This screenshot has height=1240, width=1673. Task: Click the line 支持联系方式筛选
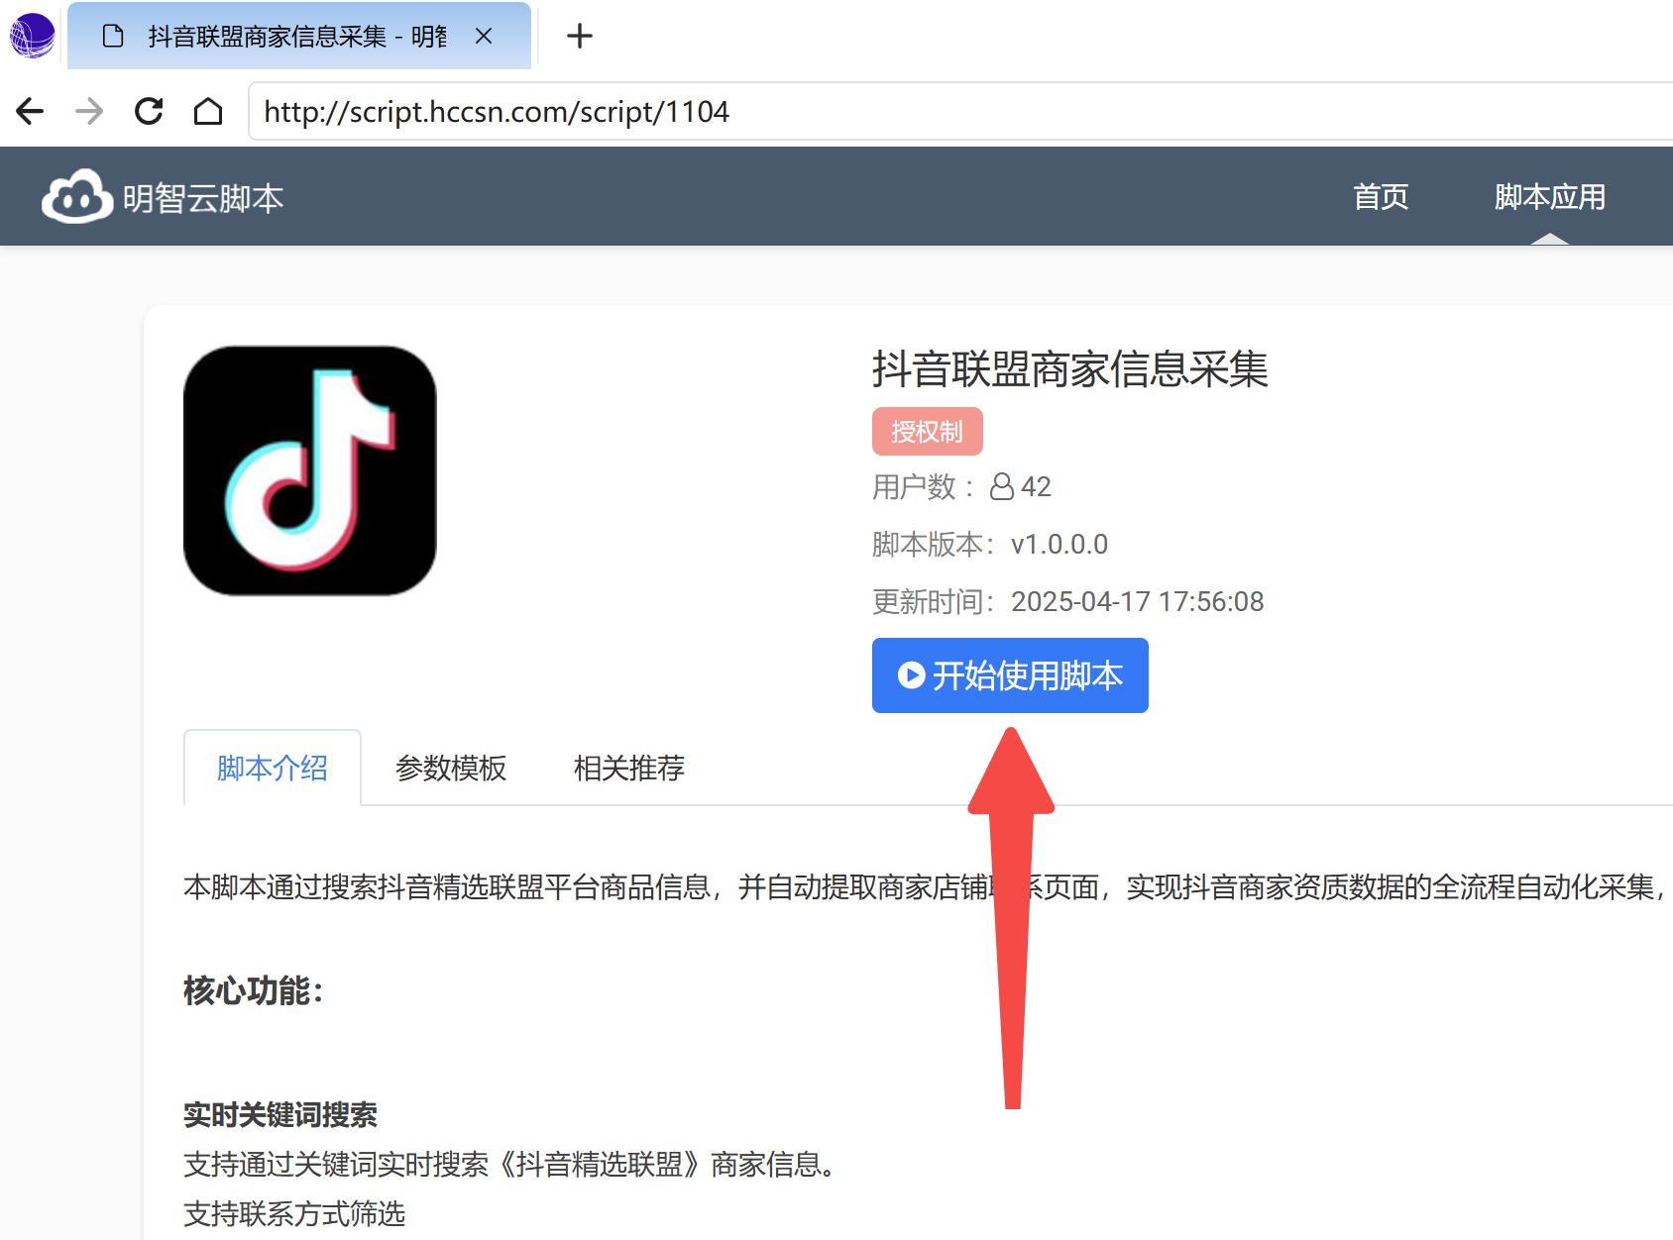(294, 1214)
